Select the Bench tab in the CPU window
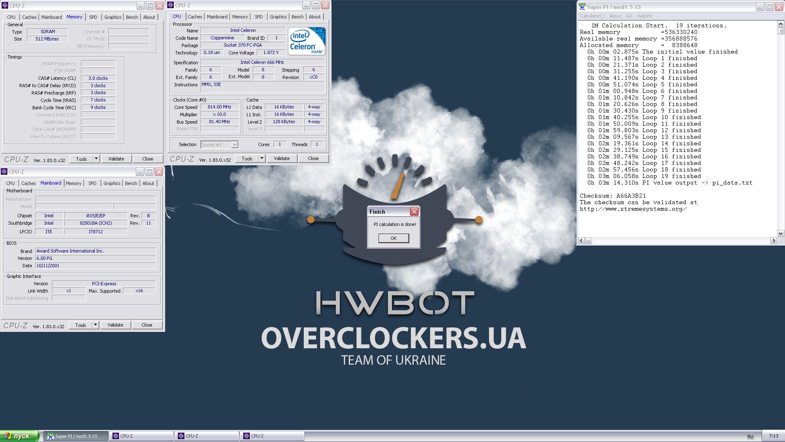 point(298,17)
